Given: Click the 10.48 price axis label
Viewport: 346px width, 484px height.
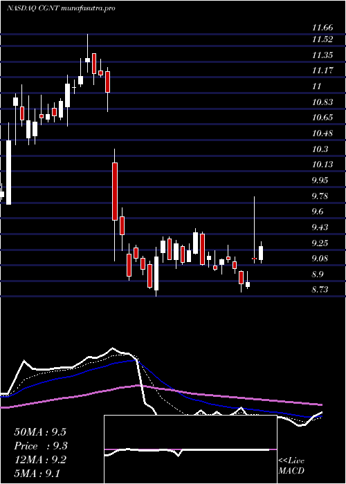Looking at the screenshot, I should tap(322, 133).
